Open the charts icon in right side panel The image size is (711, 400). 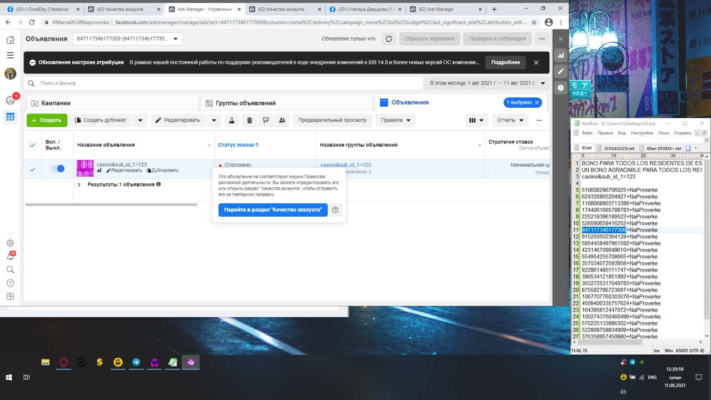coord(561,56)
